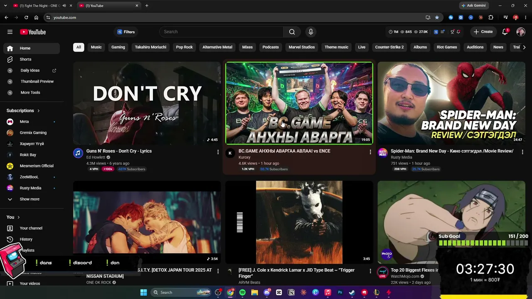Image resolution: width=532 pixels, height=299 pixels.
Task: Launch Steam from the taskbar
Action: [352, 292]
